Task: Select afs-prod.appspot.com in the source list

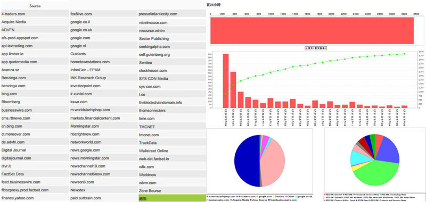Action: tap(35, 38)
